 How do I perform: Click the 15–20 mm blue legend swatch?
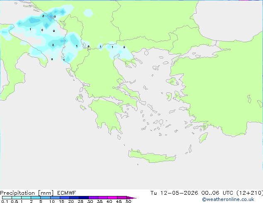pos(64,198)
